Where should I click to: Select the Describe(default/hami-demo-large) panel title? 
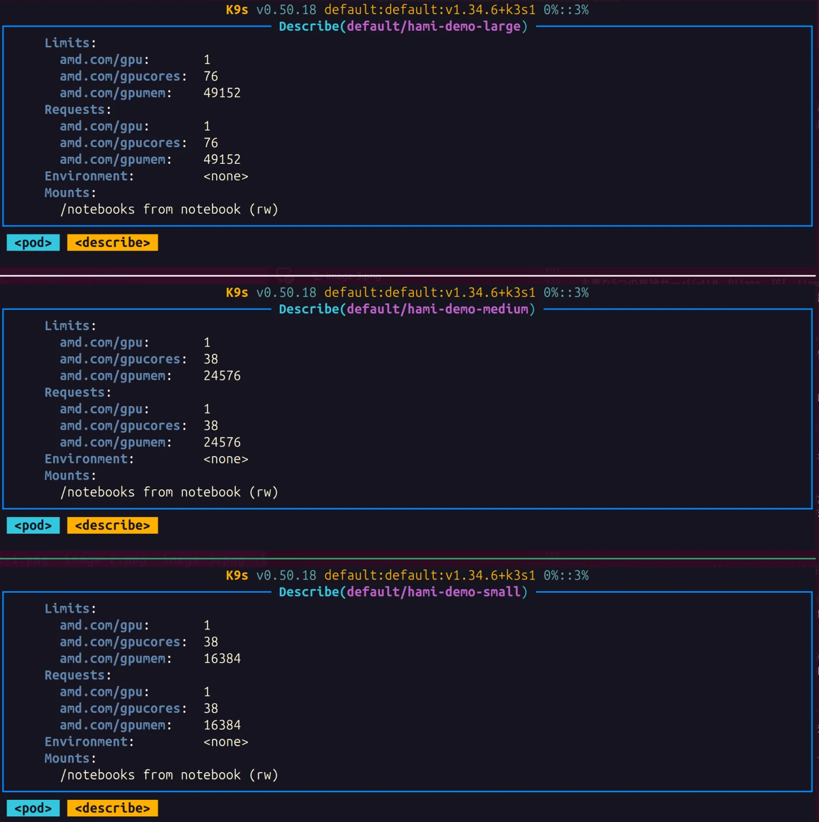point(403,27)
